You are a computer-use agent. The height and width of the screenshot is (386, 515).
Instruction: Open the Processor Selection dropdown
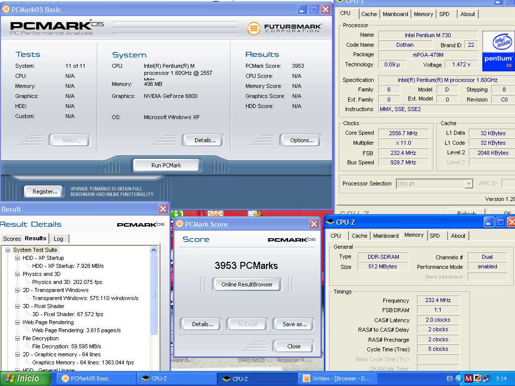coord(469,184)
